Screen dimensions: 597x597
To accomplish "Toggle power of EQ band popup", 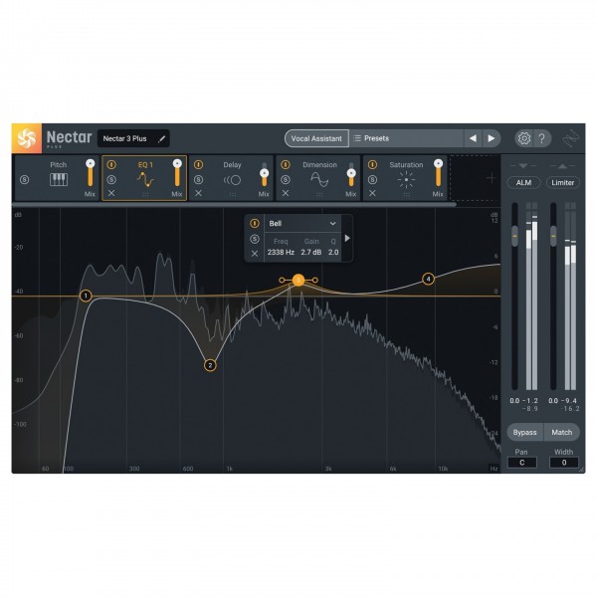I will pos(255,223).
